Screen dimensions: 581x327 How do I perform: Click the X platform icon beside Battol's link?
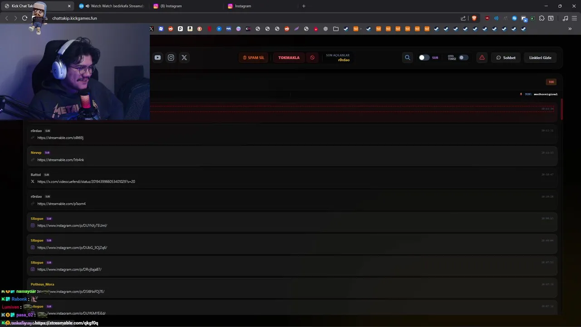pos(32,182)
